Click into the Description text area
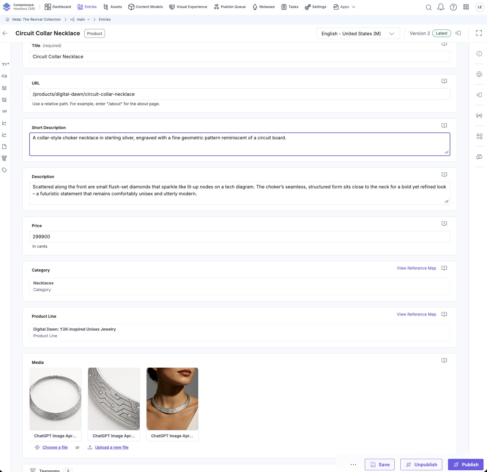Image resolution: width=487 pixels, height=472 pixels. coord(240,193)
